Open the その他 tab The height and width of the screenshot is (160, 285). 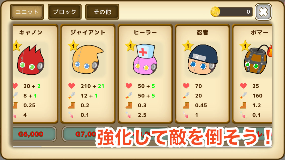click(x=102, y=12)
